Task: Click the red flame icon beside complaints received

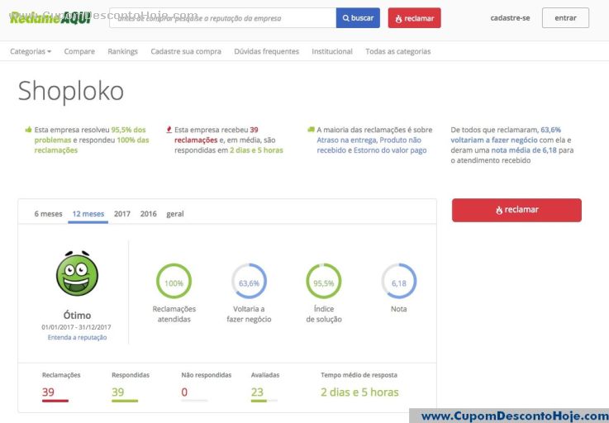Action: coord(169,130)
